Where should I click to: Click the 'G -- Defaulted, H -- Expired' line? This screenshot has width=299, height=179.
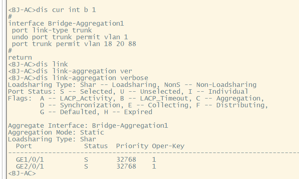pos(96,112)
